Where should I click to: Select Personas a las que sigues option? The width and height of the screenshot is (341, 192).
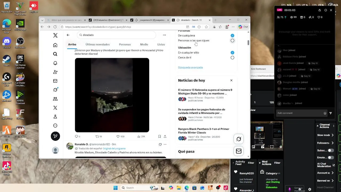[232, 41]
